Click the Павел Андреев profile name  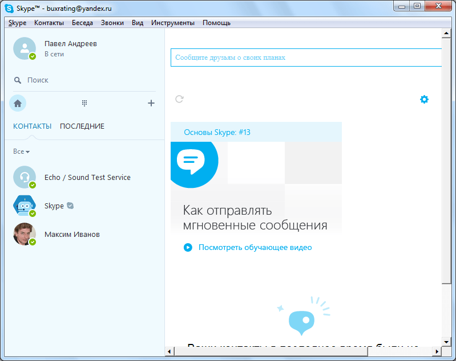pyautogui.click(x=71, y=44)
